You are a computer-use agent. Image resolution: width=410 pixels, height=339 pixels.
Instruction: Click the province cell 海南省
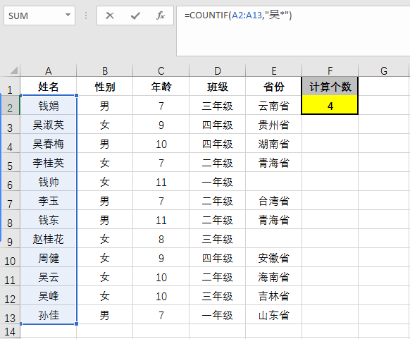point(273,277)
